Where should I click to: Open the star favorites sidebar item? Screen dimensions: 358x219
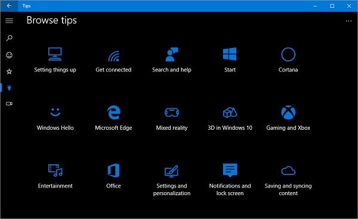tap(9, 71)
